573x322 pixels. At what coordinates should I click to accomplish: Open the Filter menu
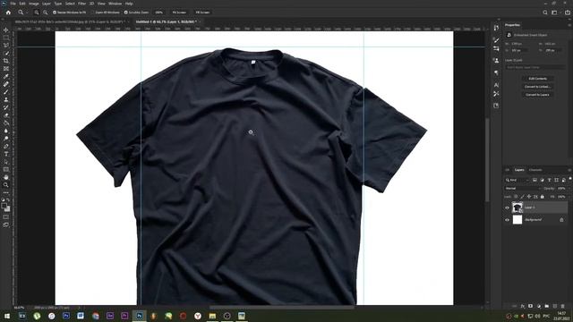point(81,4)
